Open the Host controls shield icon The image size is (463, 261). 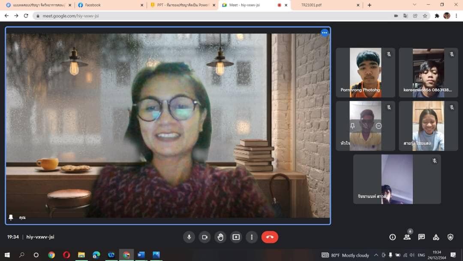point(450,237)
